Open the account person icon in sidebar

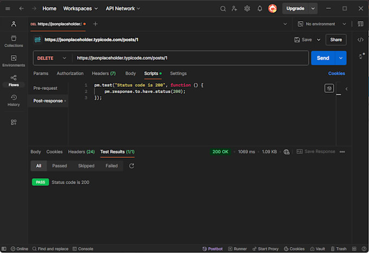tap(14, 24)
